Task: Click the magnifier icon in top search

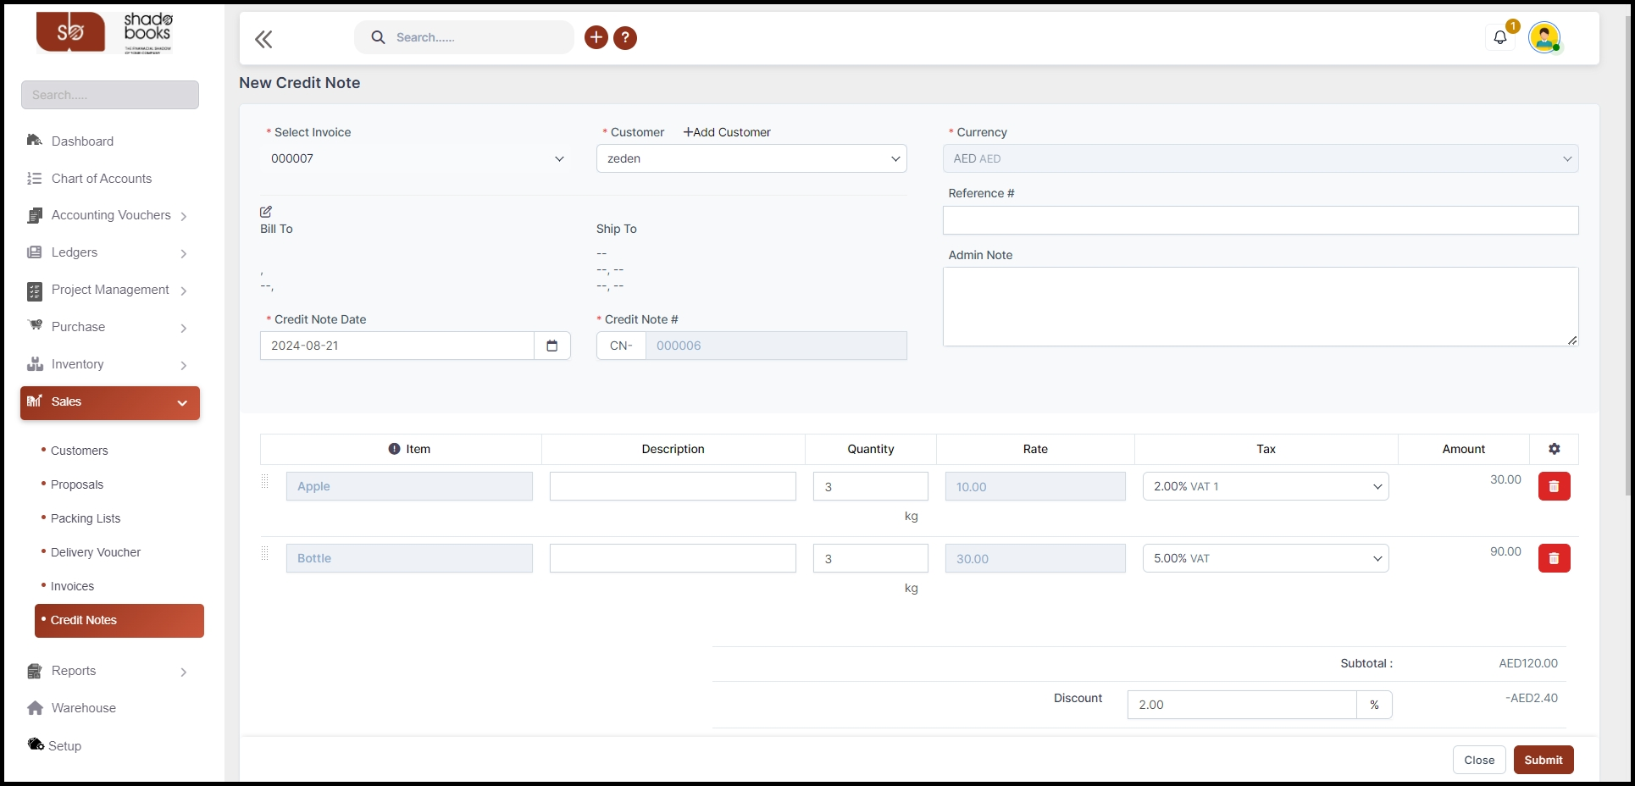Action: [379, 37]
